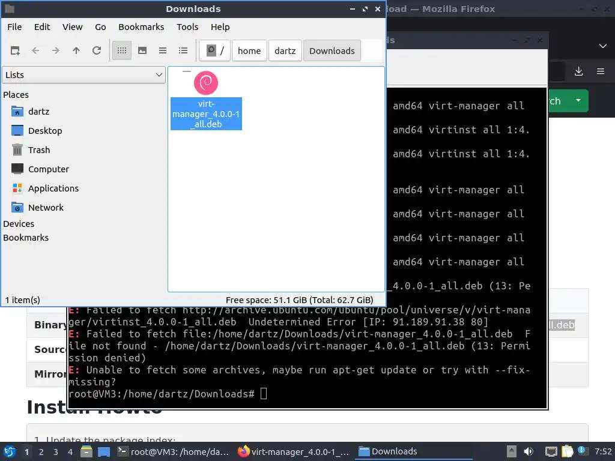615x461 pixels.
Task: Open the clipboard manager tray icon
Action: pos(567,451)
